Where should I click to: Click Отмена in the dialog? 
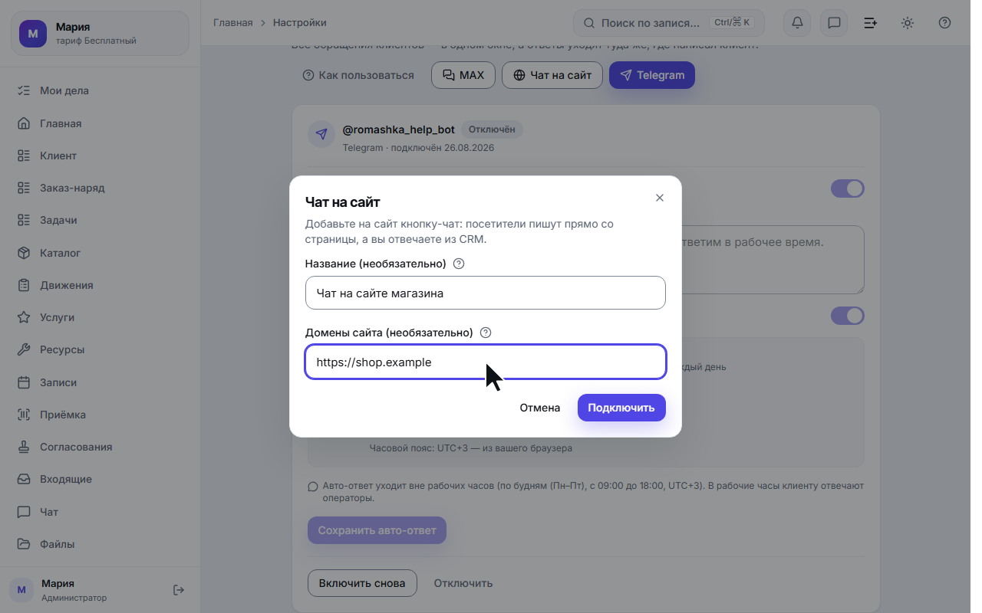pyautogui.click(x=540, y=408)
